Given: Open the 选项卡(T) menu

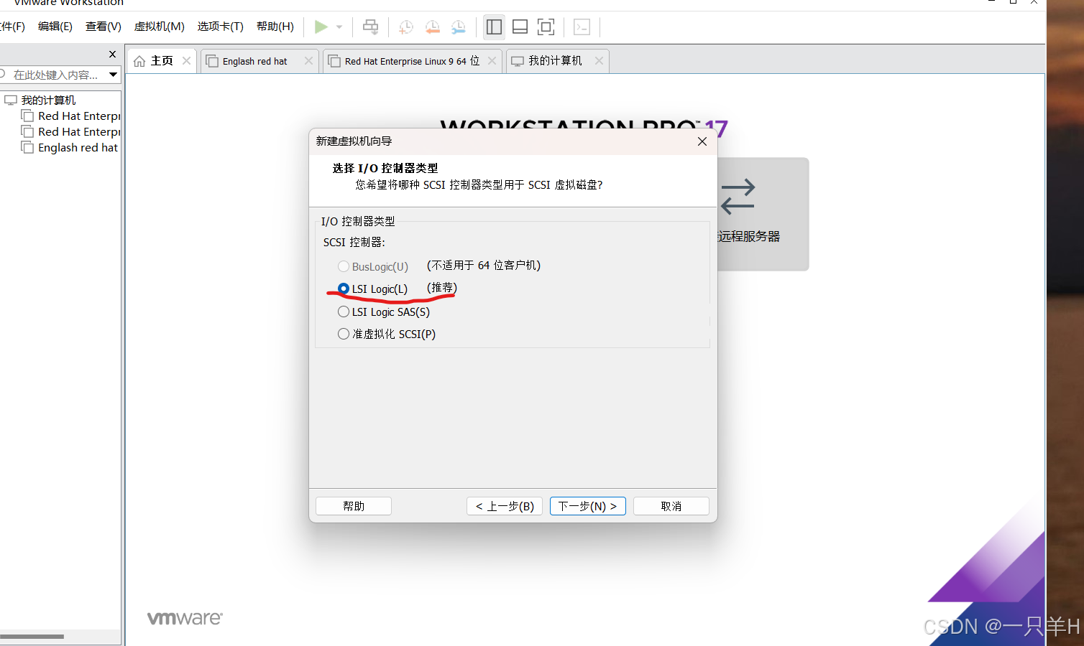Looking at the screenshot, I should (x=221, y=27).
